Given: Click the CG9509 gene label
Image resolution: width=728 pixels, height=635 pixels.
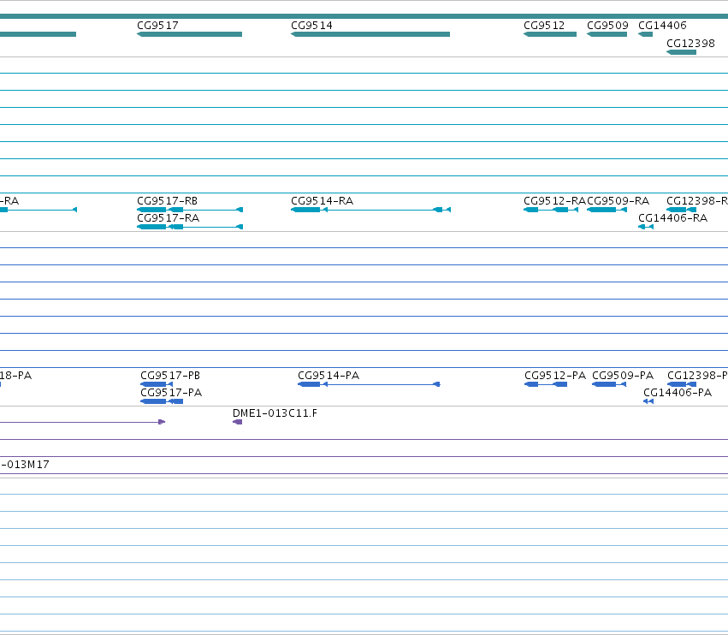Looking at the screenshot, I should click(x=607, y=26).
